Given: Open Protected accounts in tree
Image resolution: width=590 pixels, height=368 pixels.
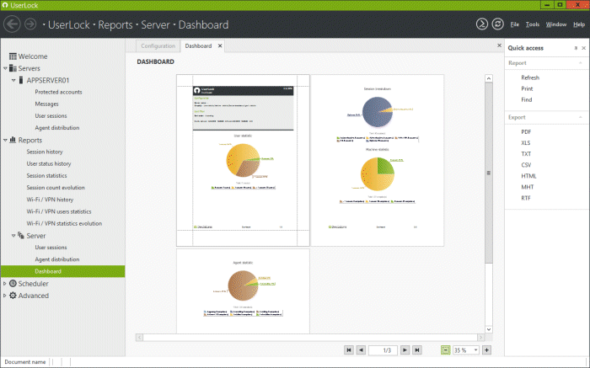Looking at the screenshot, I should tap(58, 92).
